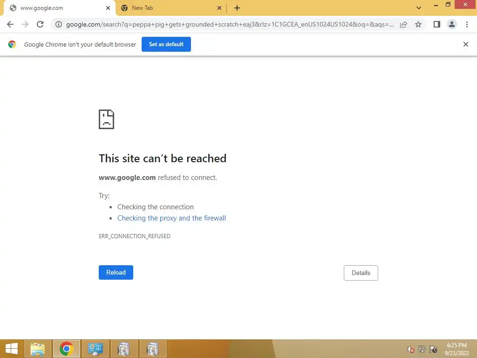The height and width of the screenshot is (358, 477).
Task: Open a new tab with the plus button
Action: point(237,8)
